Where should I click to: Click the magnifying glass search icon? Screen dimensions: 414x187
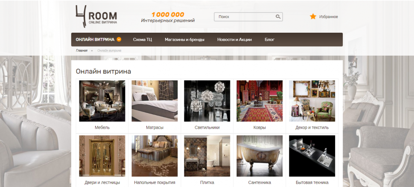click(x=278, y=17)
